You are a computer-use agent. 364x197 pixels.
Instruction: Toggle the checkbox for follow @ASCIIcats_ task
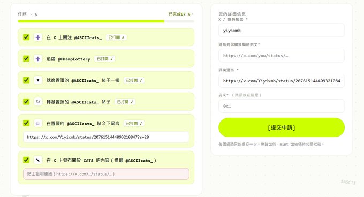click(x=26, y=37)
